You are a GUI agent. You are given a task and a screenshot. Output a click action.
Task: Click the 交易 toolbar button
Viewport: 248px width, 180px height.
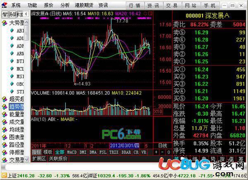tap(172, 6)
